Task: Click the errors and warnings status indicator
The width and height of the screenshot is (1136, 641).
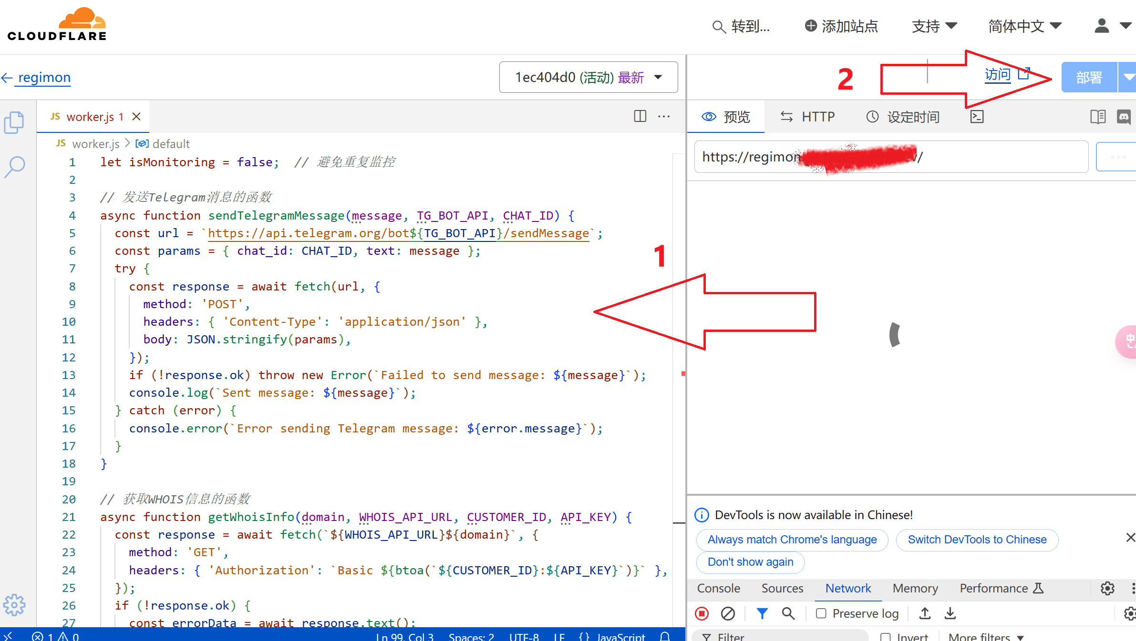Action: tap(55, 636)
